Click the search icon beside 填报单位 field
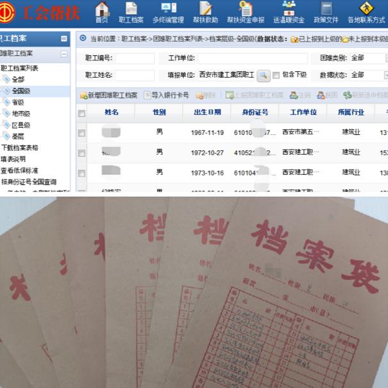This screenshot has height=388, width=388. point(263,75)
